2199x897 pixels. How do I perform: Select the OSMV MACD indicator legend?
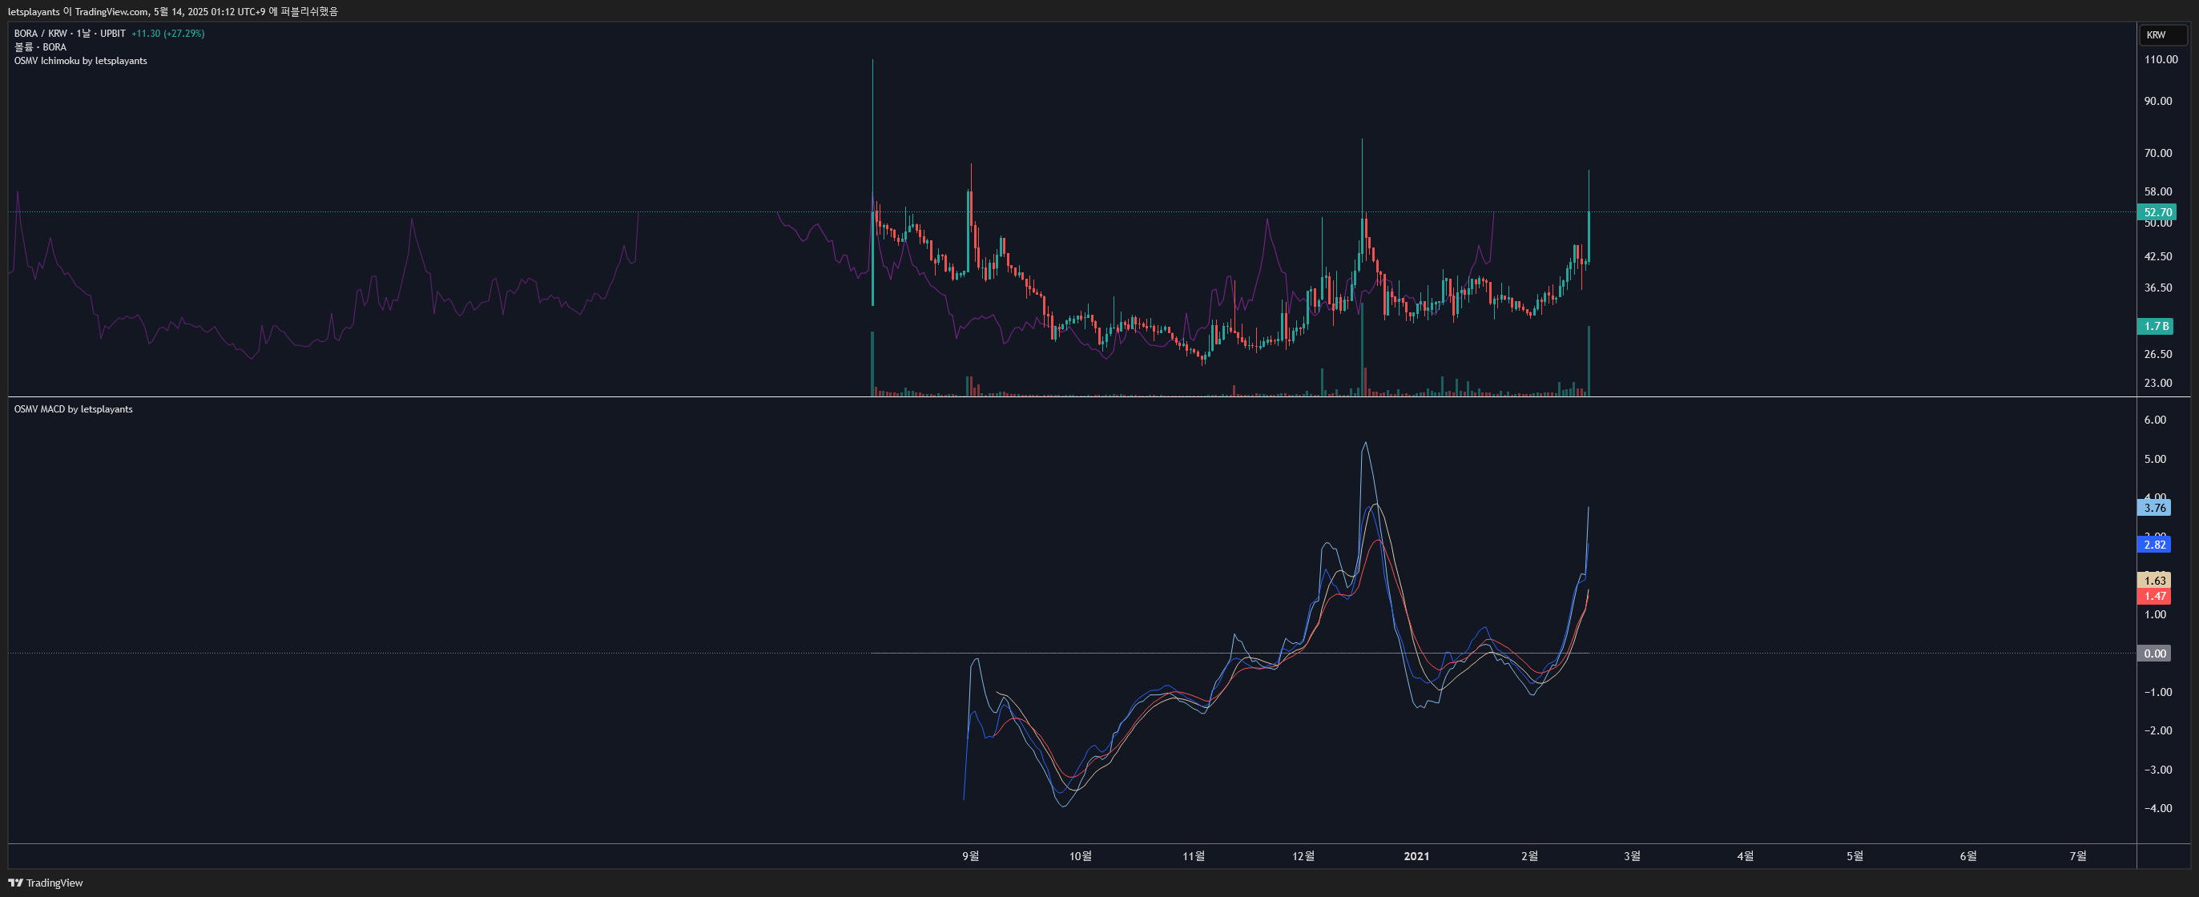74,408
